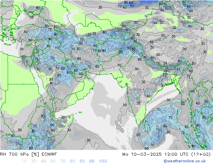Select the 45 value in the legend
This screenshot has height=164, width=213.
coord(43,161)
